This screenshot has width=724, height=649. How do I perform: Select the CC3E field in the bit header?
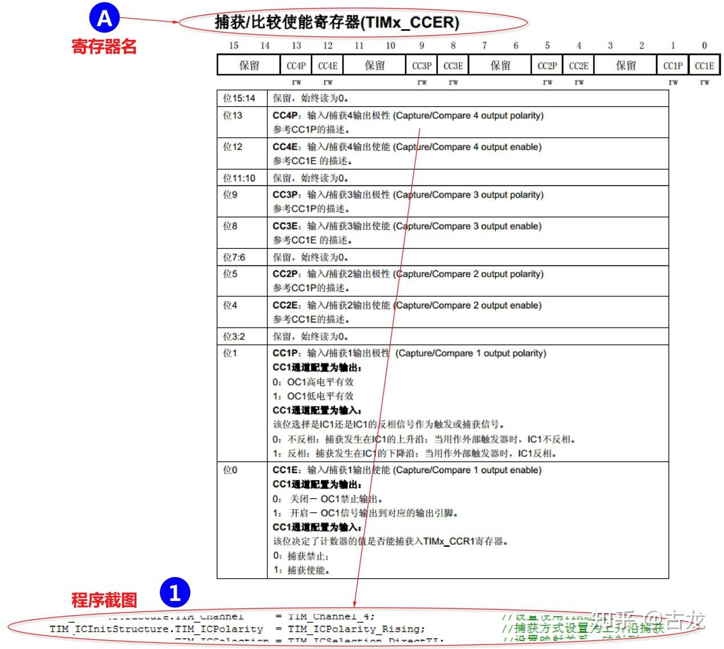click(453, 65)
